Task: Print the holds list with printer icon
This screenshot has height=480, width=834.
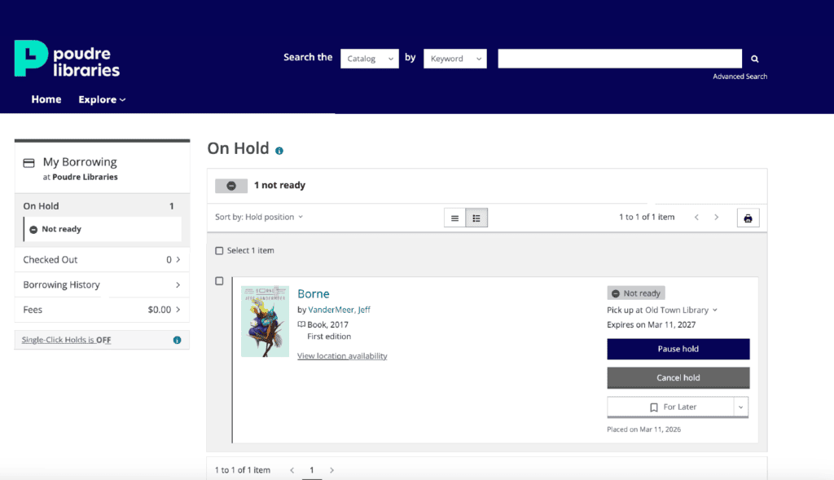Action: tap(748, 218)
